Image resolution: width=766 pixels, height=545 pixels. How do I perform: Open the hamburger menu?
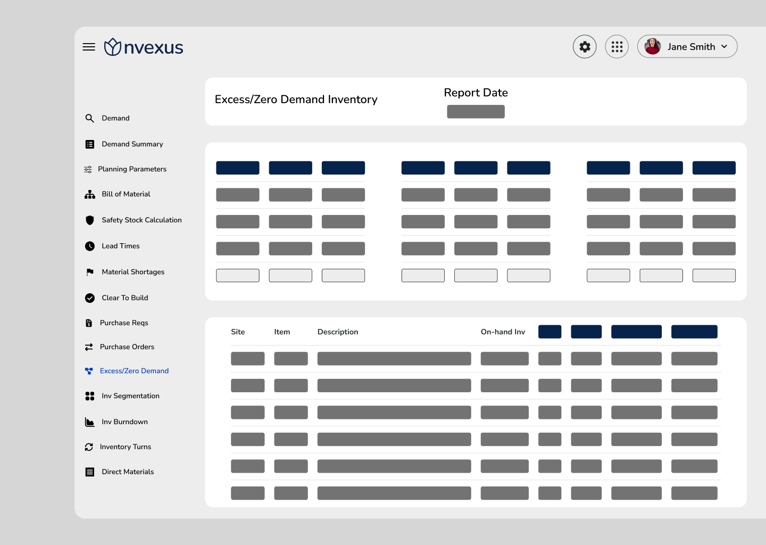89,47
